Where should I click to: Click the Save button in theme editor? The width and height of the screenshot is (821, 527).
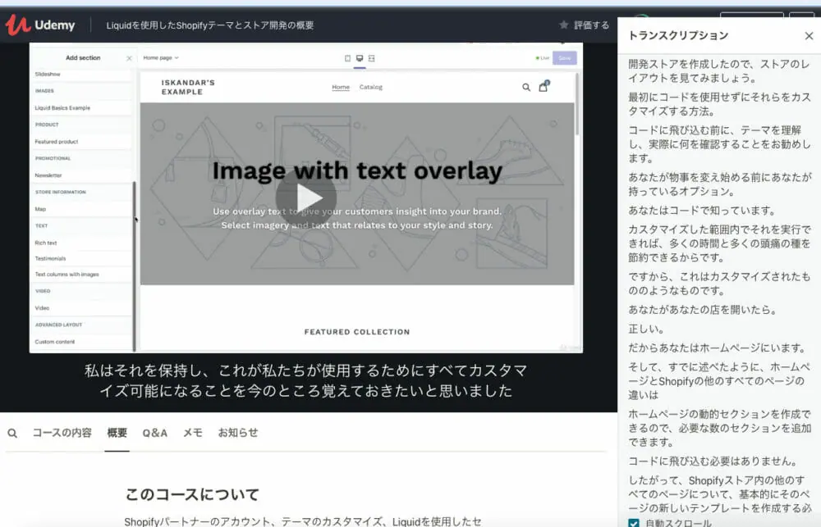[564, 58]
